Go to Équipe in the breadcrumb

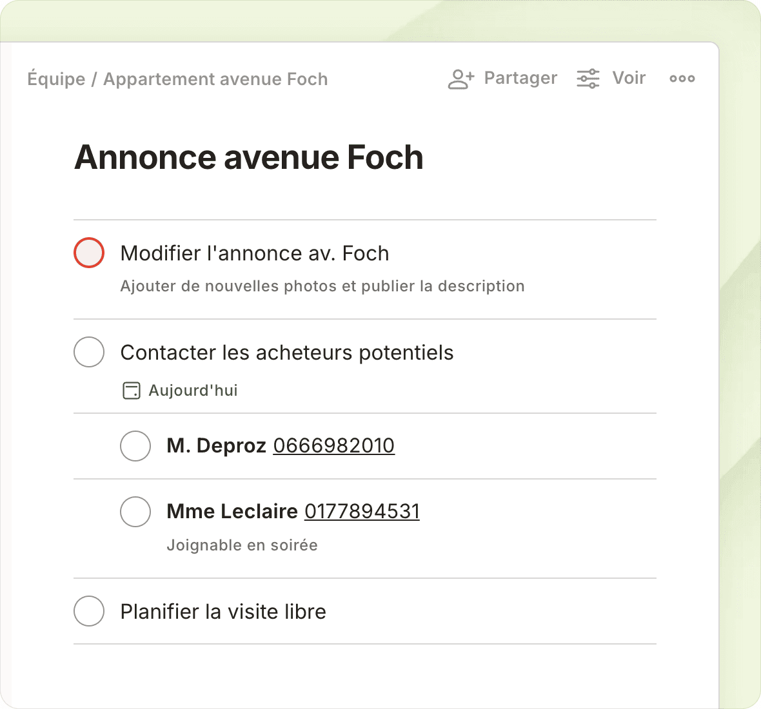[56, 79]
